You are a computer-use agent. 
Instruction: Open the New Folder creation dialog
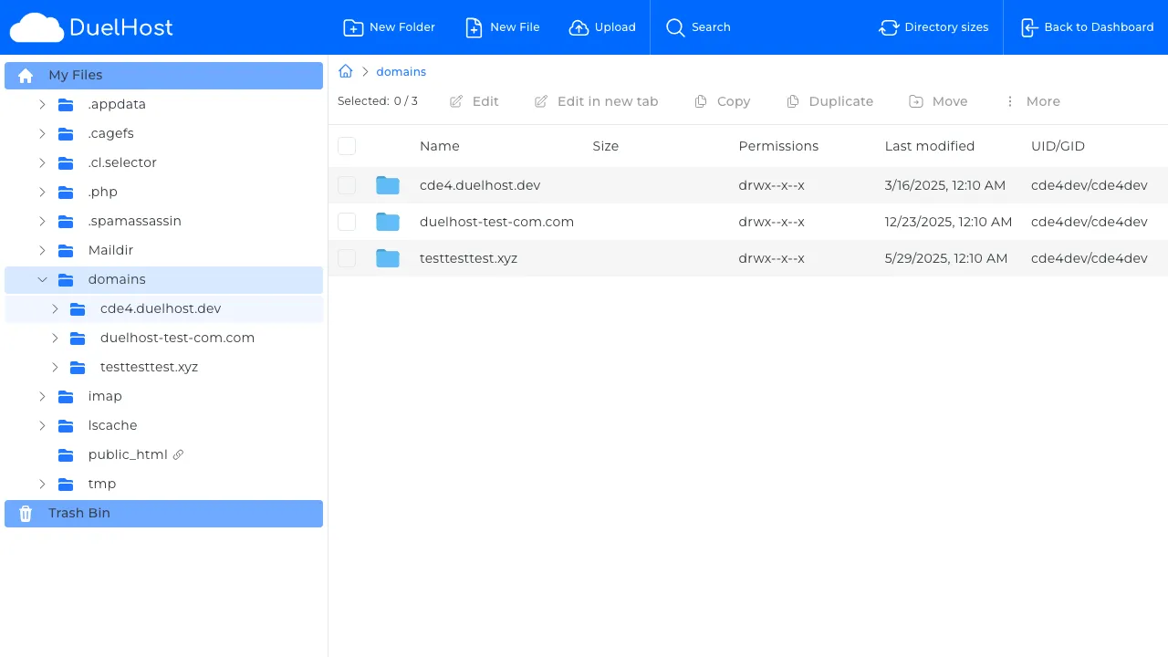pyautogui.click(x=389, y=27)
